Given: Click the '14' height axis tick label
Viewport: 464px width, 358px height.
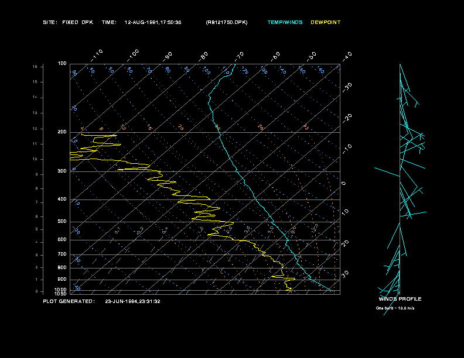Looking at the screenshot, I should pyautogui.click(x=35, y=97).
